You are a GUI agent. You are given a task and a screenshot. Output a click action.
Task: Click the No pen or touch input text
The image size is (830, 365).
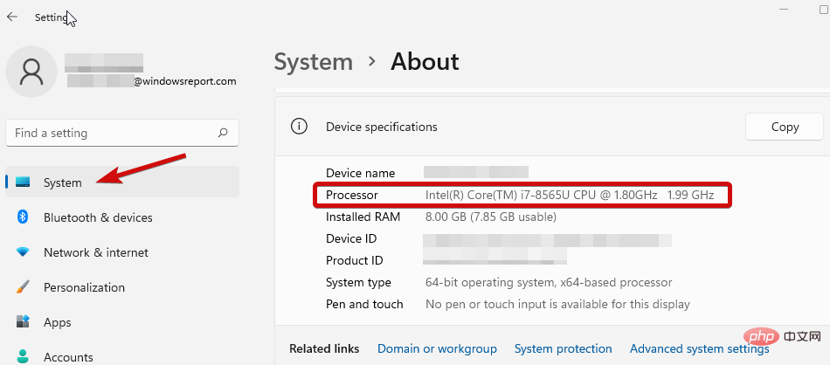tap(557, 304)
